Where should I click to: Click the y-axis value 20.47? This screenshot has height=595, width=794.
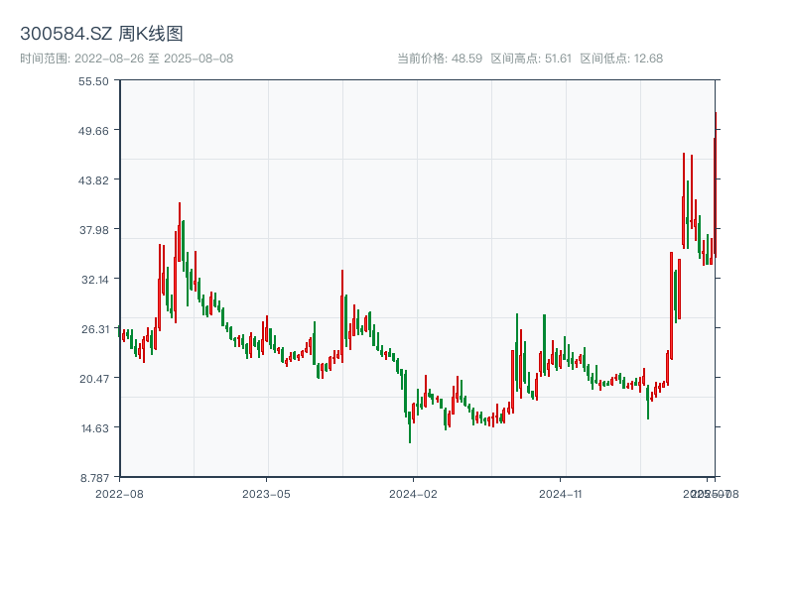[x=94, y=379]
